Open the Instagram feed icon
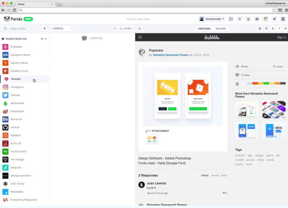 click(5, 87)
